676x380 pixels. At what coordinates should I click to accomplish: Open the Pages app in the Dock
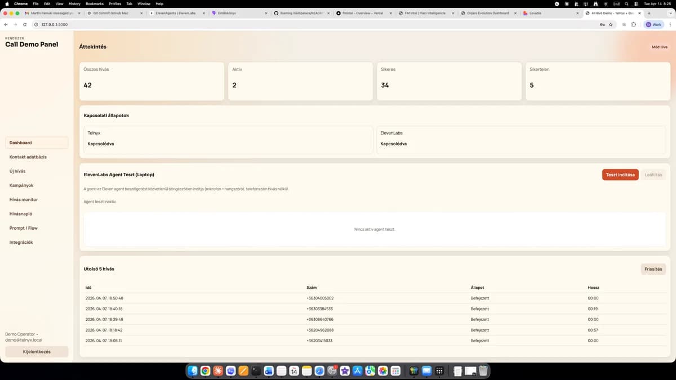pyautogui.click(x=243, y=370)
